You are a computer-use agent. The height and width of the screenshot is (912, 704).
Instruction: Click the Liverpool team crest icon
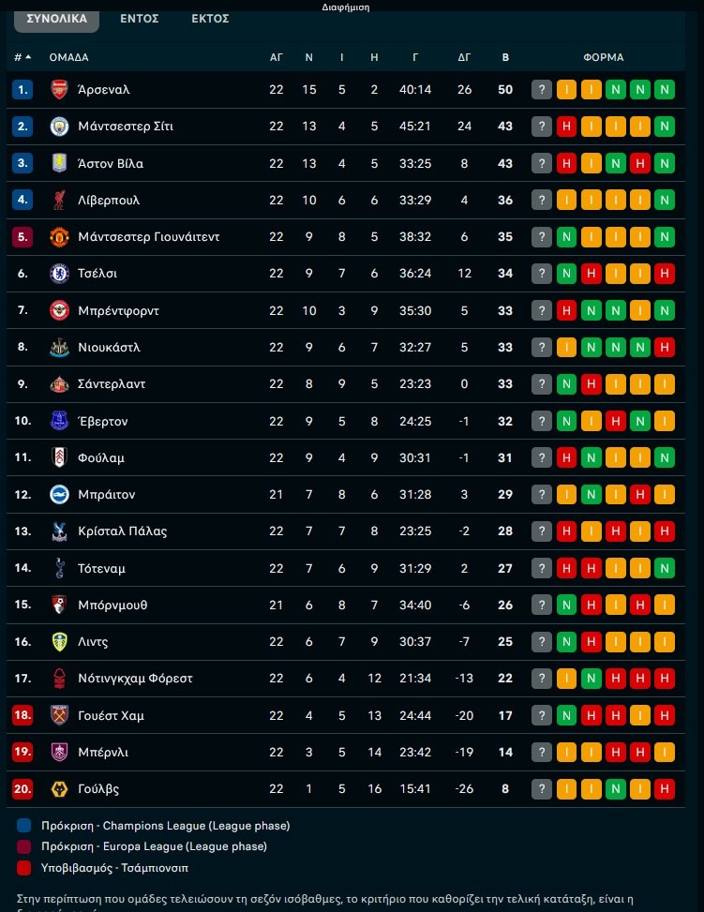click(x=59, y=200)
